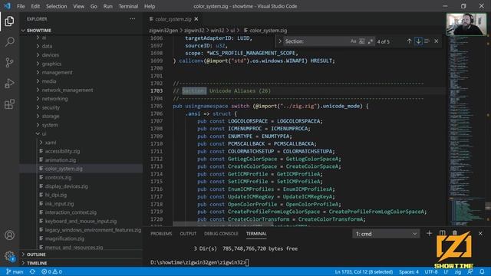The width and height of the screenshot is (491, 276).
Task: Toggle Match Case in find widget
Action: [x=353, y=41]
